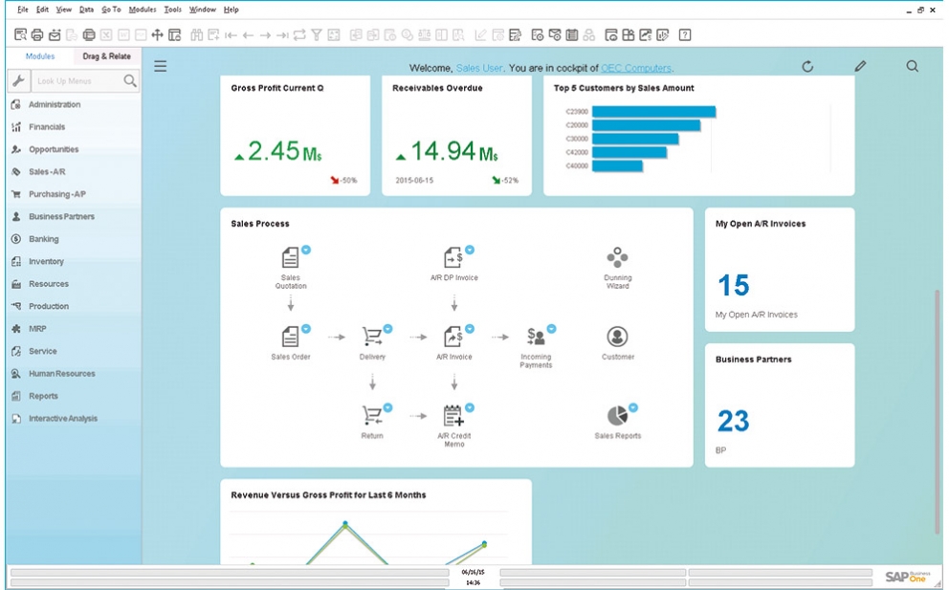Viewport: 949px width, 590px height.
Task: Open the Dunning Wizard icon
Action: [x=617, y=258]
